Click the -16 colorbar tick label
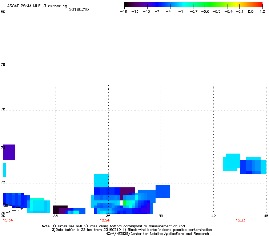The image size is (269, 236). click(x=124, y=12)
